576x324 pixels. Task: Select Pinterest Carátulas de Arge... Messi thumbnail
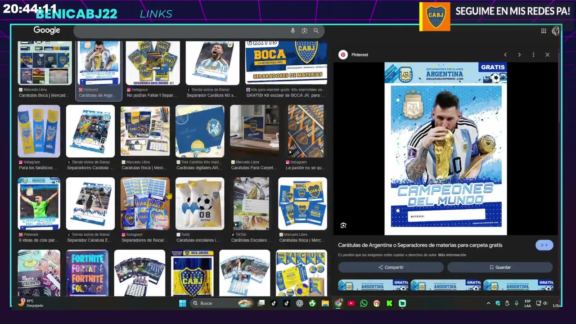[99, 63]
